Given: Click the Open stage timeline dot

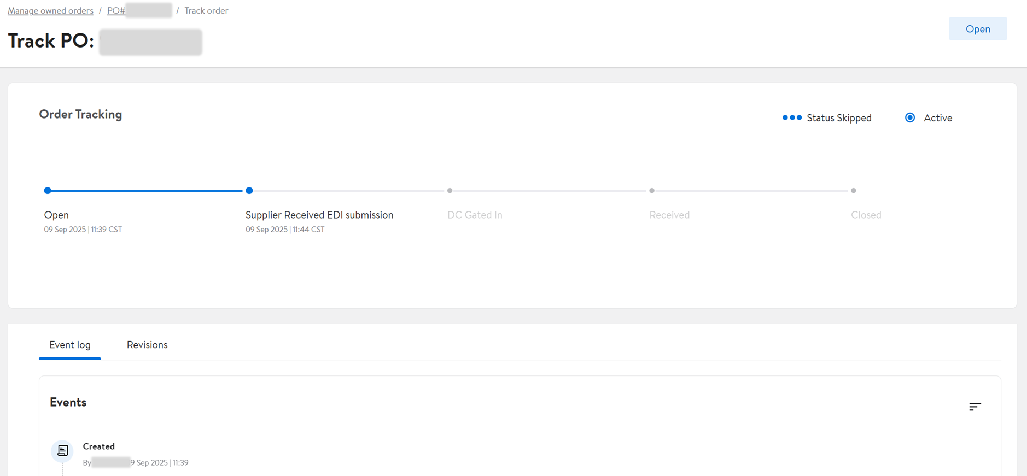Looking at the screenshot, I should 48,191.
